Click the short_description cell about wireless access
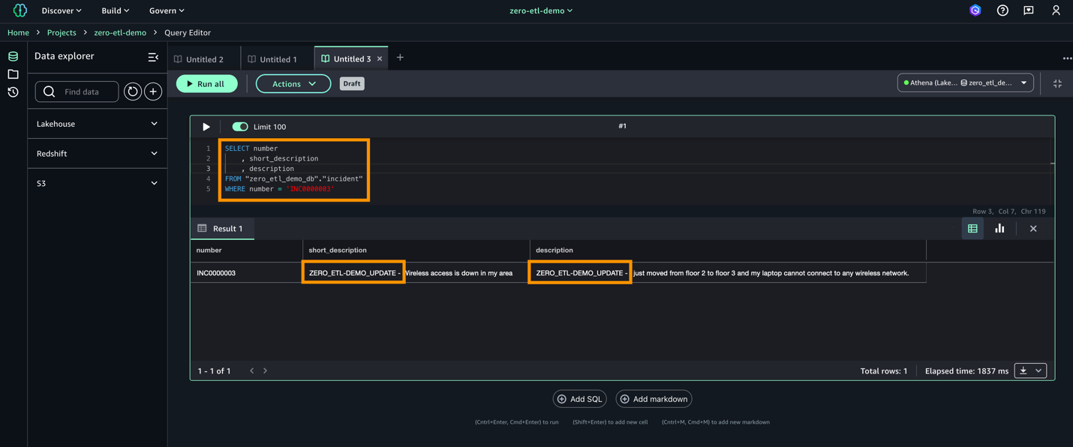This screenshot has width=1073, height=447. pos(416,273)
